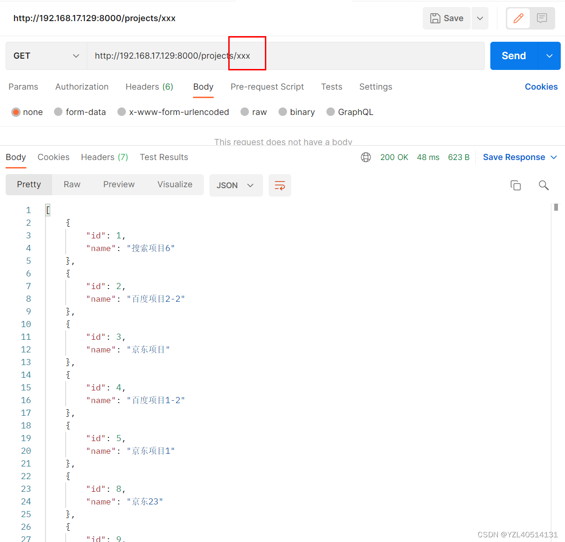
Task: Open the Save options dropdown arrow
Action: 480,18
